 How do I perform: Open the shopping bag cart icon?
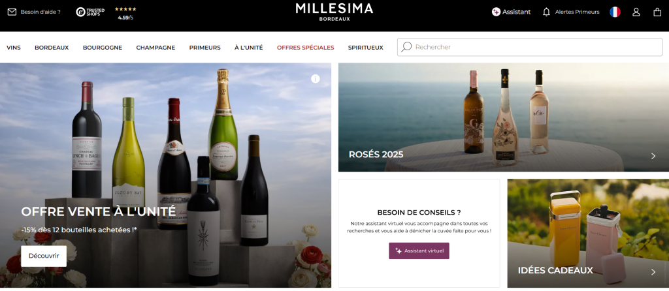[x=657, y=12]
